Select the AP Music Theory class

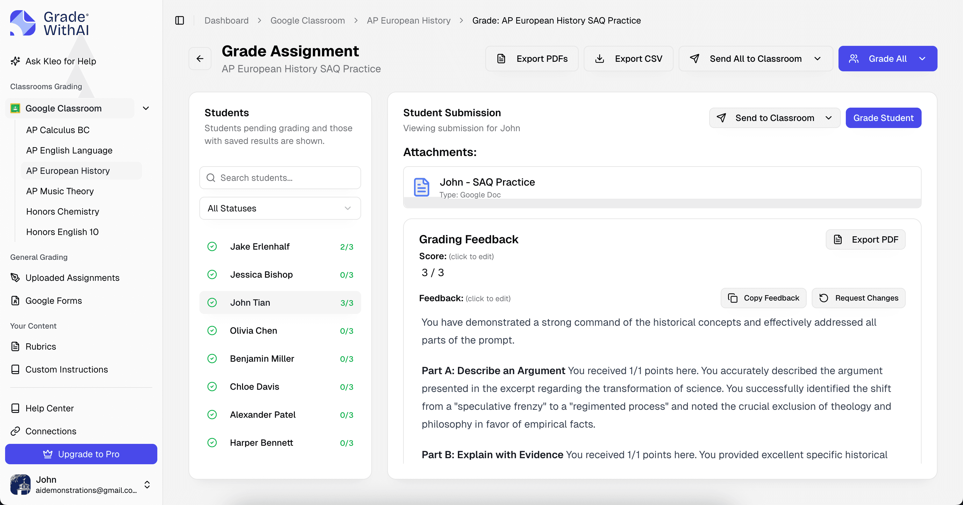point(60,191)
